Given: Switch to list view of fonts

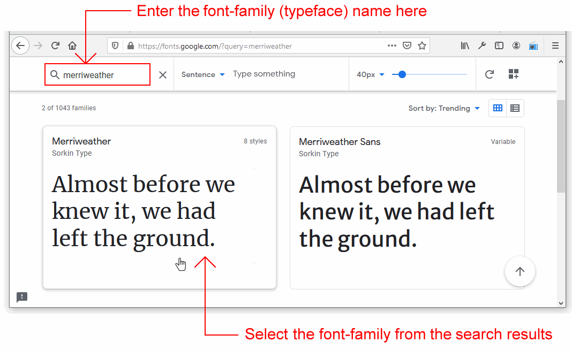Looking at the screenshot, I should coord(515,108).
